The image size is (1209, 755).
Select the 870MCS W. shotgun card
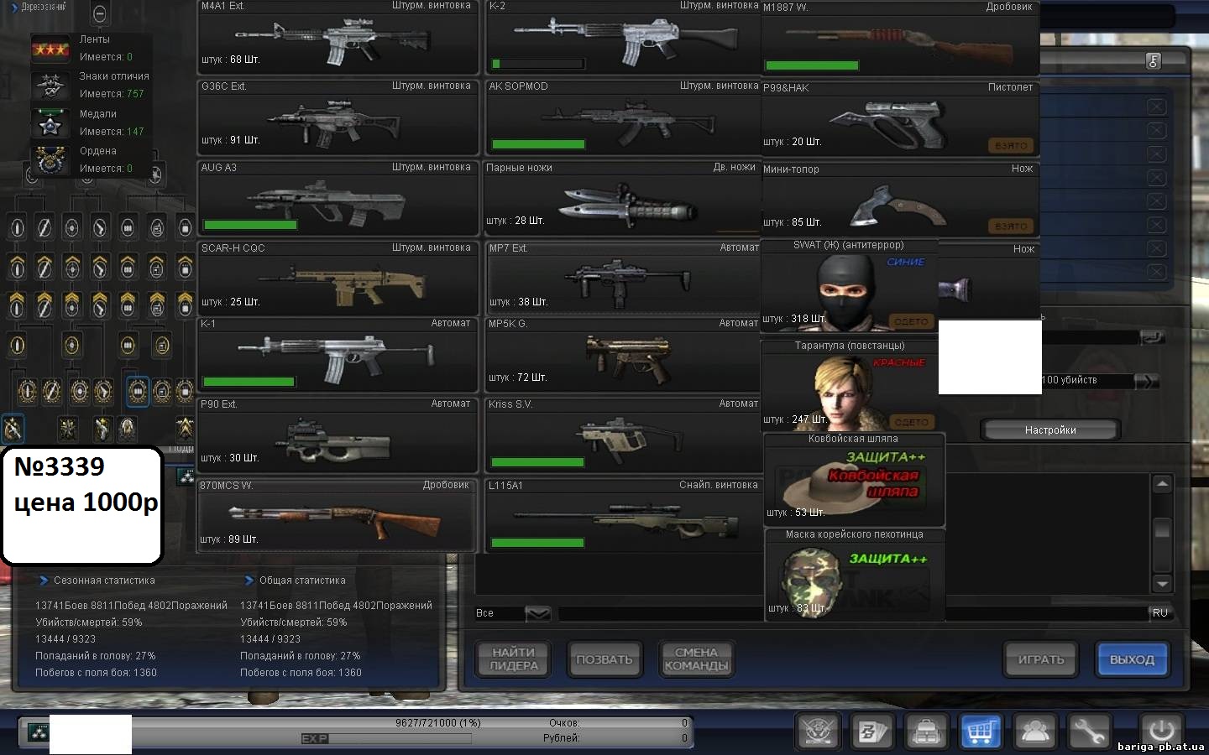coord(337,516)
